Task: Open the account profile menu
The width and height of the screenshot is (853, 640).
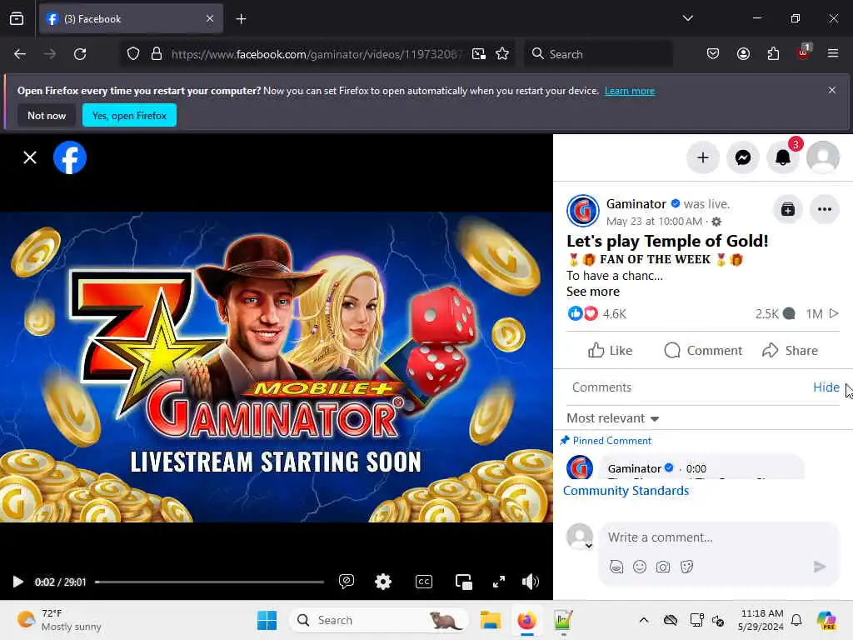Action: coord(822,157)
